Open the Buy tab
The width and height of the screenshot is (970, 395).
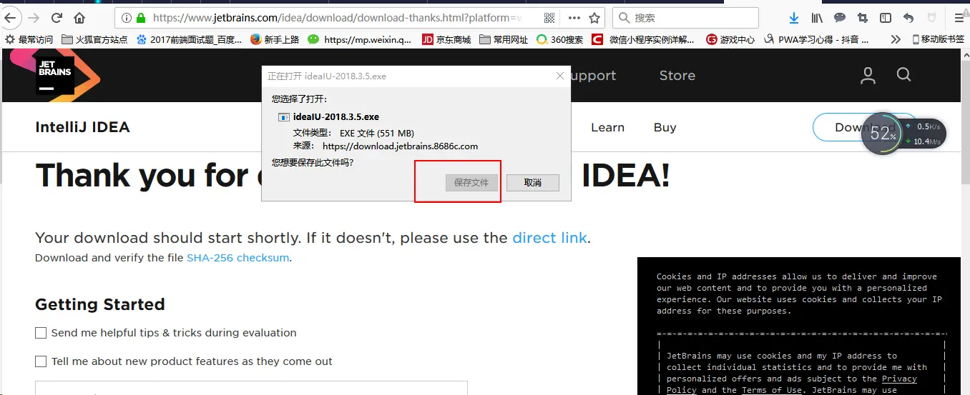coord(665,127)
